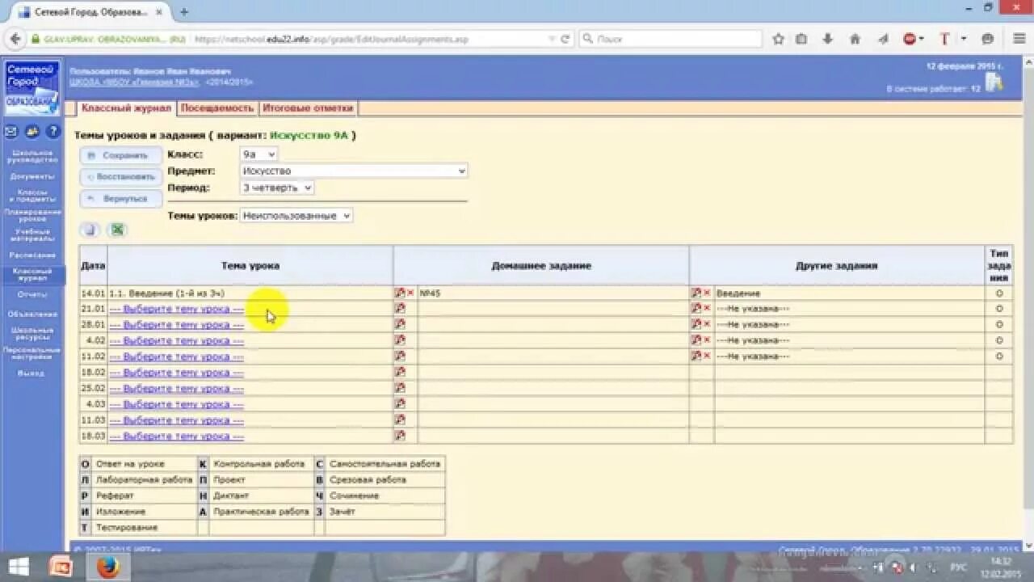Delete homework №45 with red cross
The image size is (1034, 582).
click(410, 293)
